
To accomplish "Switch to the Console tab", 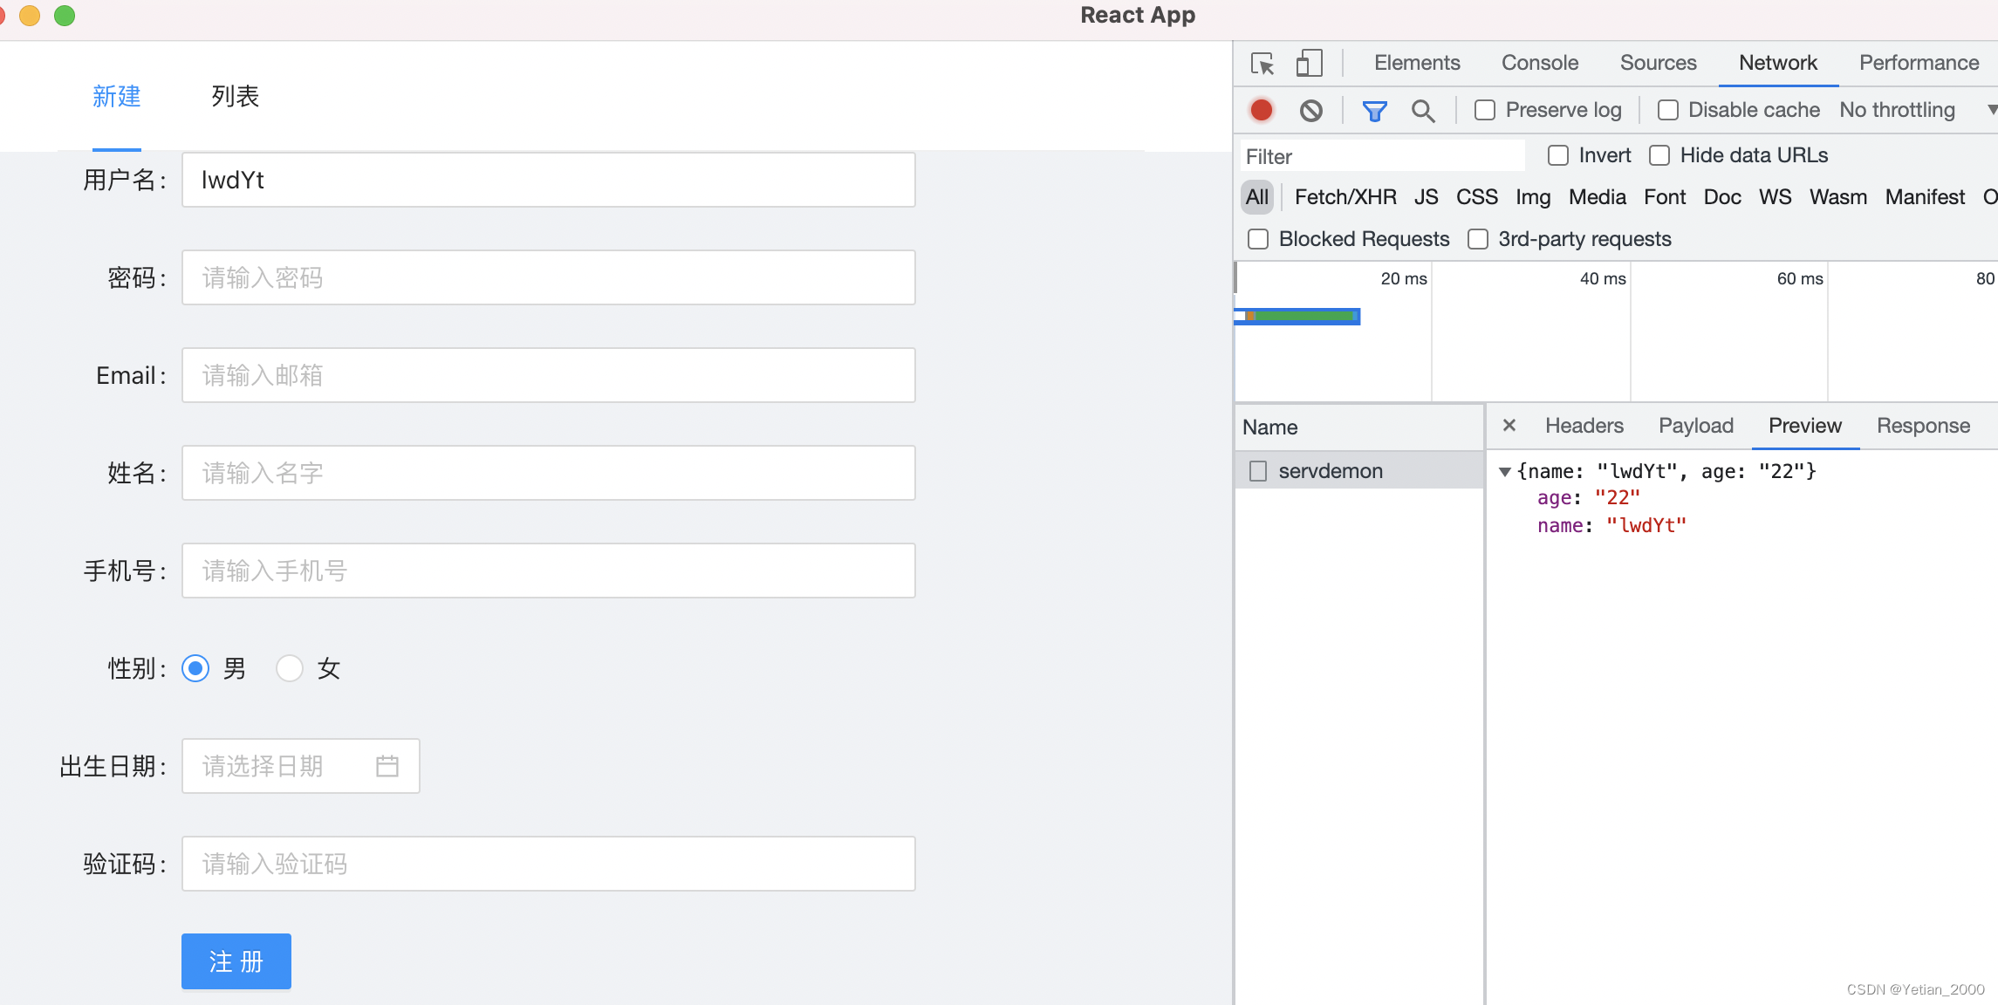I will (x=1540, y=63).
